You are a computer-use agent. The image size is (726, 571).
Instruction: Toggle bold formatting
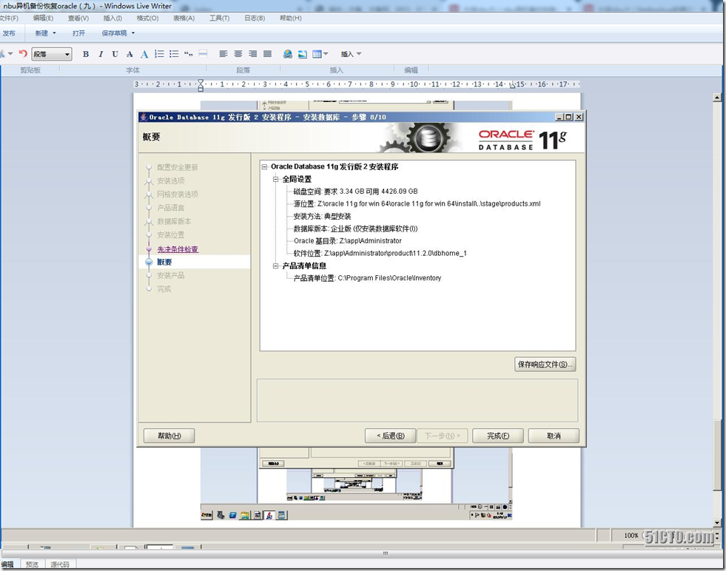point(86,54)
